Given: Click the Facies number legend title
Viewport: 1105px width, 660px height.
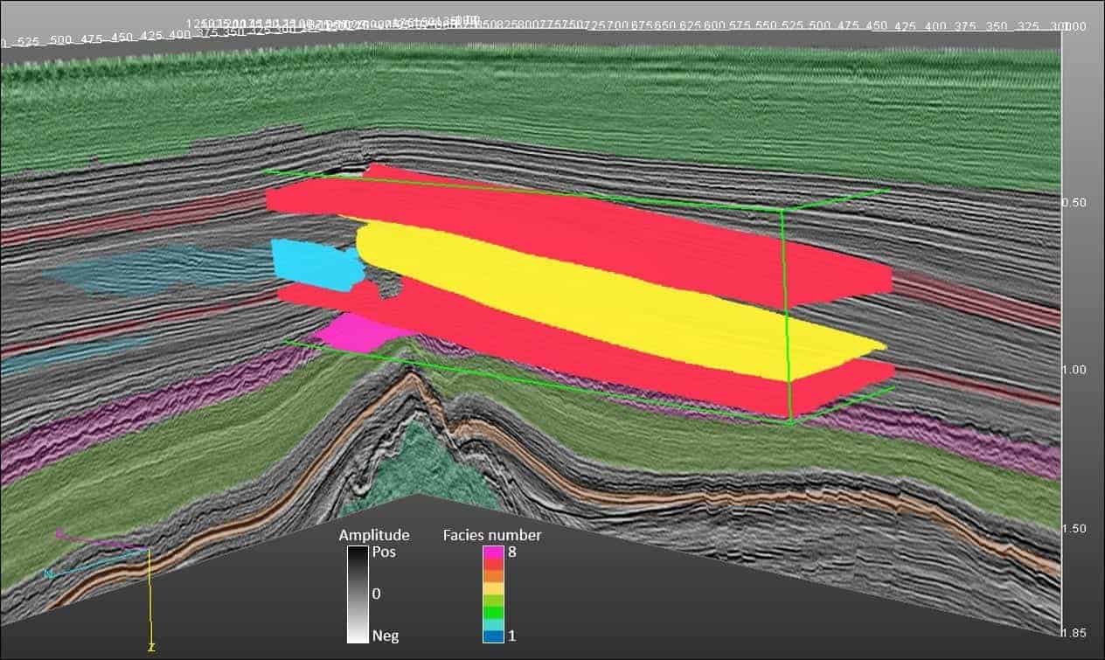Looking at the screenshot, I should tap(491, 534).
